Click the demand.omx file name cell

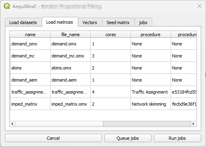tap(70, 44)
